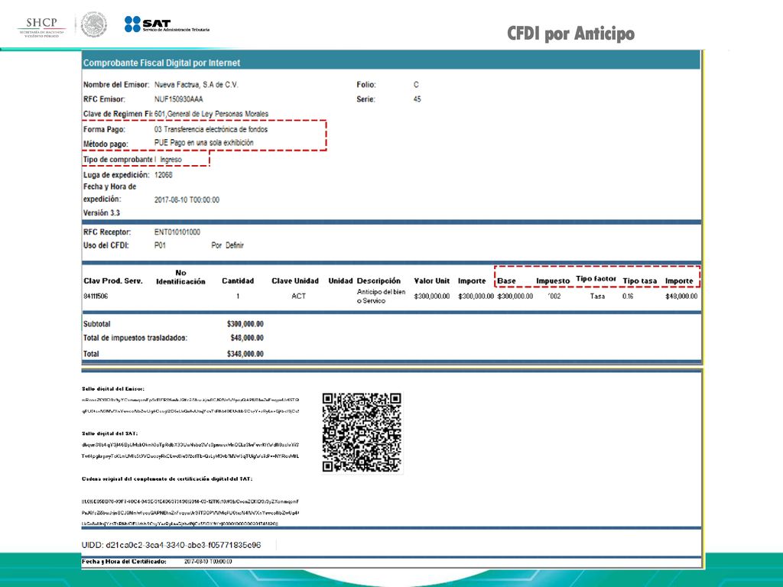Select the "Ingreso" voucher type value
783x587 pixels.
pyautogui.click(x=171, y=160)
